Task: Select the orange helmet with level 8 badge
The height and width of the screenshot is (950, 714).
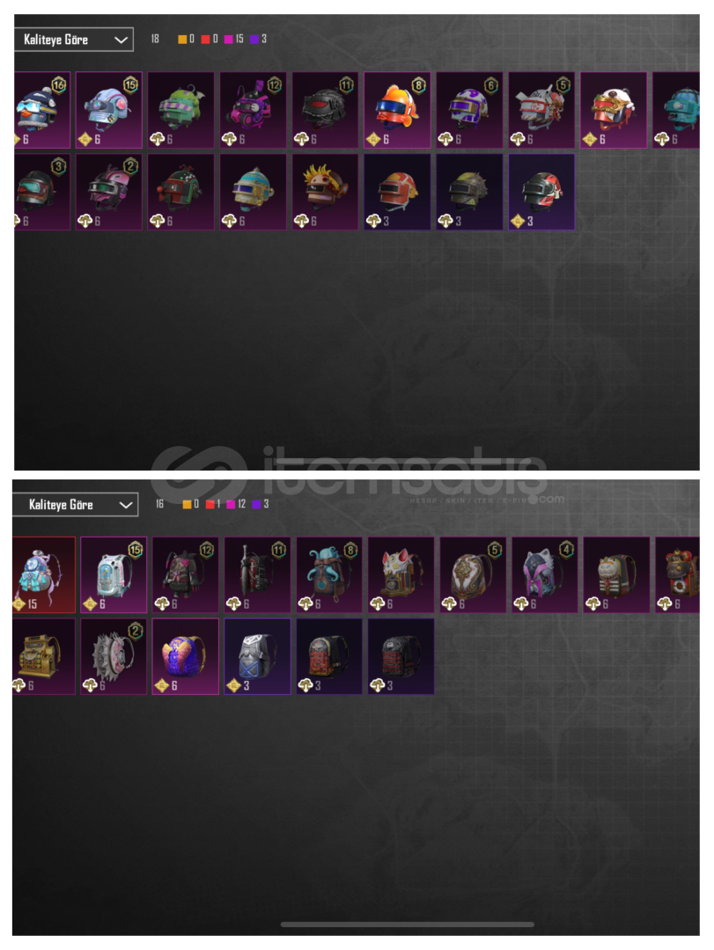Action: point(397,110)
